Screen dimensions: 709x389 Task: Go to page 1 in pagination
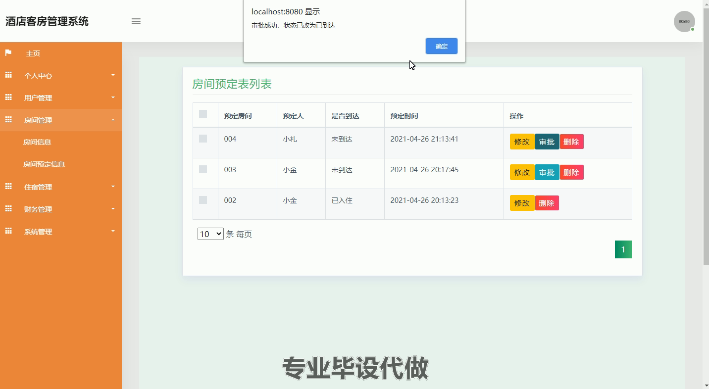click(x=623, y=249)
